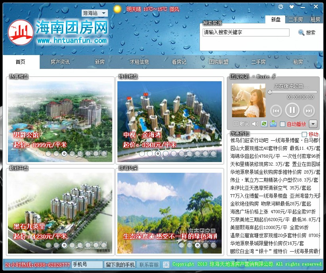The height and width of the screenshot is (273, 326).
Task: Pause the music with the pause button
Action: (x=292, y=110)
